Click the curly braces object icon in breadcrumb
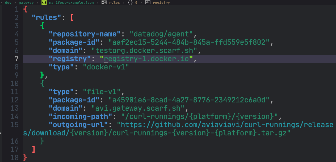Viewport: 336px width, 162px height. click(x=130, y=2)
